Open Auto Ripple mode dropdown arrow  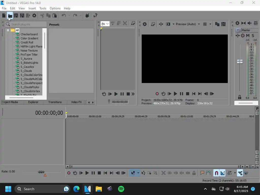coord(235,173)
